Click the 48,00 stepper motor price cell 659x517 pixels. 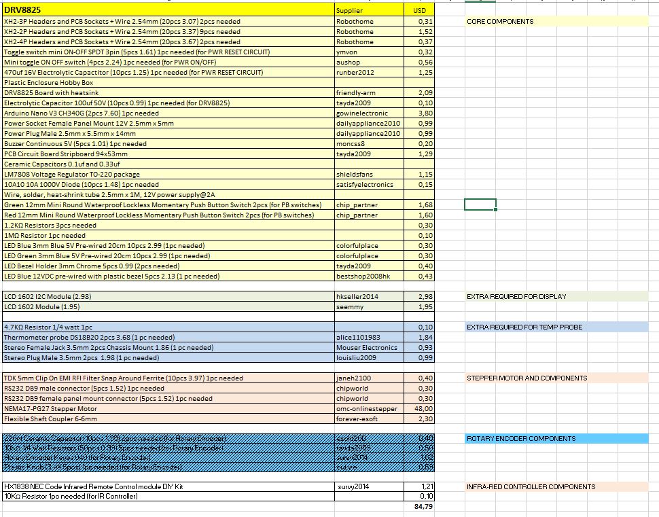(419, 408)
